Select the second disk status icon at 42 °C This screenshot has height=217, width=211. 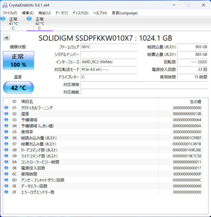pyautogui.click(x=29, y=19)
